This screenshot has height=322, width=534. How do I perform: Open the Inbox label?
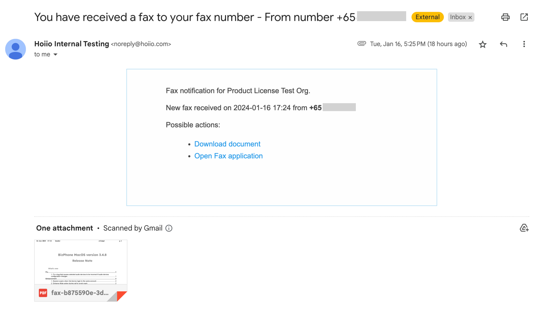coord(458,17)
